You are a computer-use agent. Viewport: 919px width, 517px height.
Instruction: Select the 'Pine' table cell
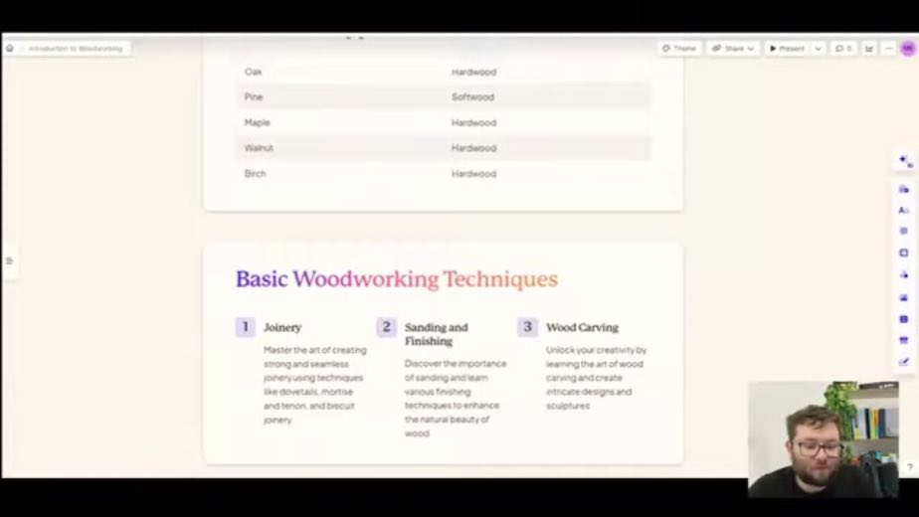(254, 96)
